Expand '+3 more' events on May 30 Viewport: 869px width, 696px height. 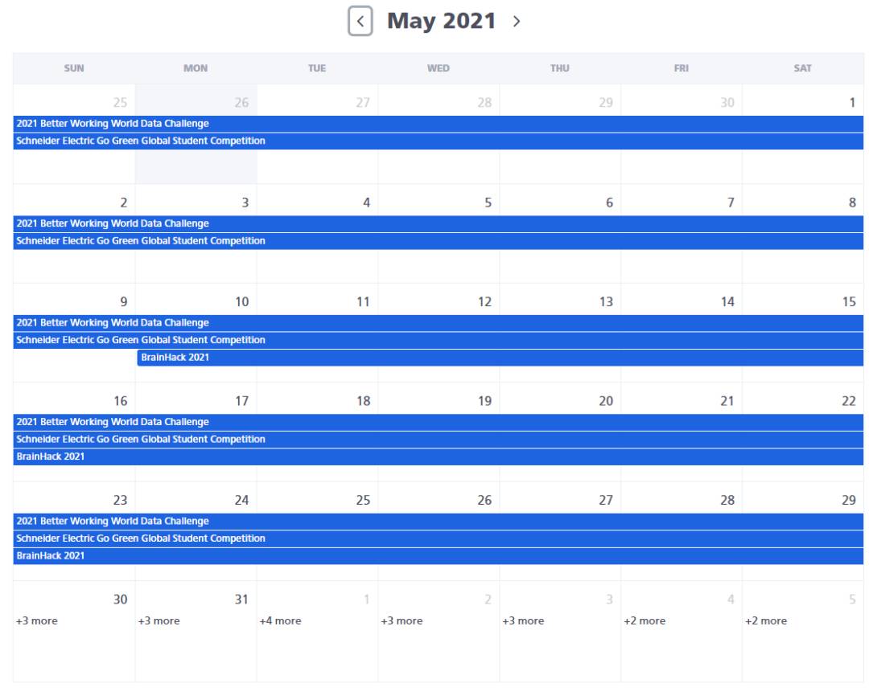click(37, 620)
